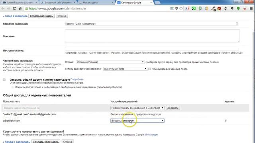Click top 'Отмена' button

(x=62, y=16)
